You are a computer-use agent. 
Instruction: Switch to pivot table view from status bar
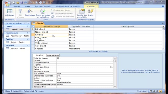pyautogui.click(x=154, y=91)
